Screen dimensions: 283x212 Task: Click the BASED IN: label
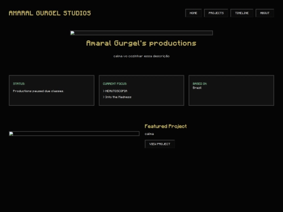pos(200,84)
